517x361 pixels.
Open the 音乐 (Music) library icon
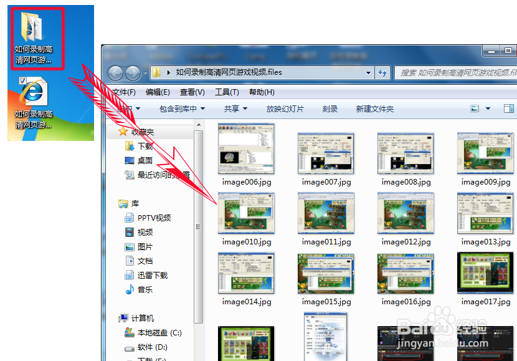pos(145,289)
